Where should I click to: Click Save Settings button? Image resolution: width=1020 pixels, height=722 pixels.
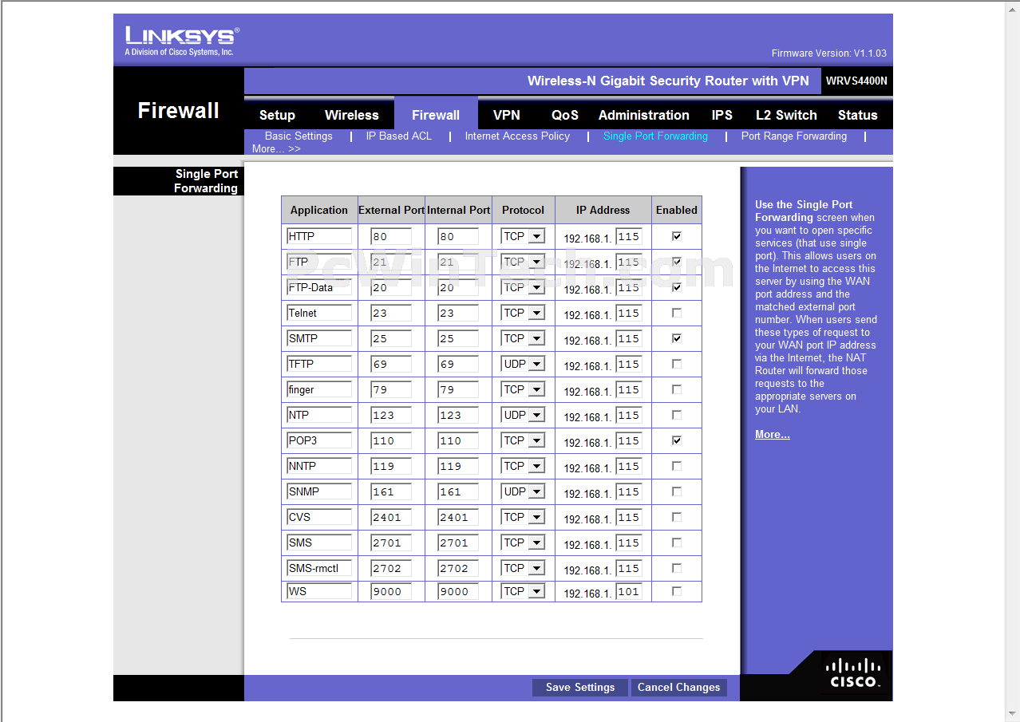pos(580,687)
